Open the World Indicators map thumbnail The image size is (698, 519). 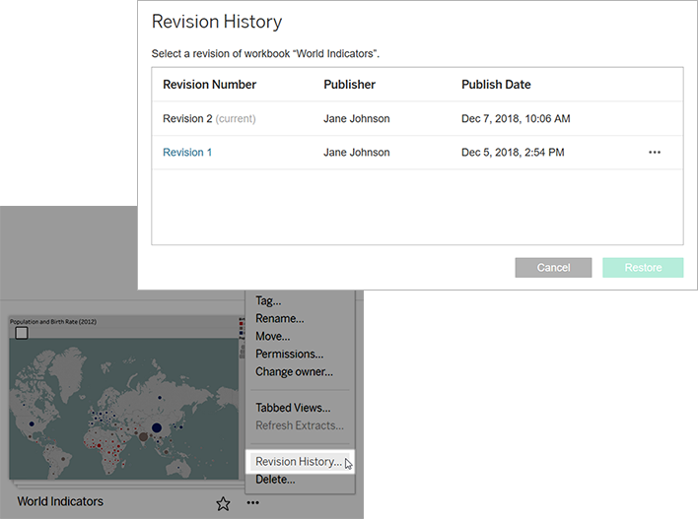pyautogui.click(x=124, y=398)
